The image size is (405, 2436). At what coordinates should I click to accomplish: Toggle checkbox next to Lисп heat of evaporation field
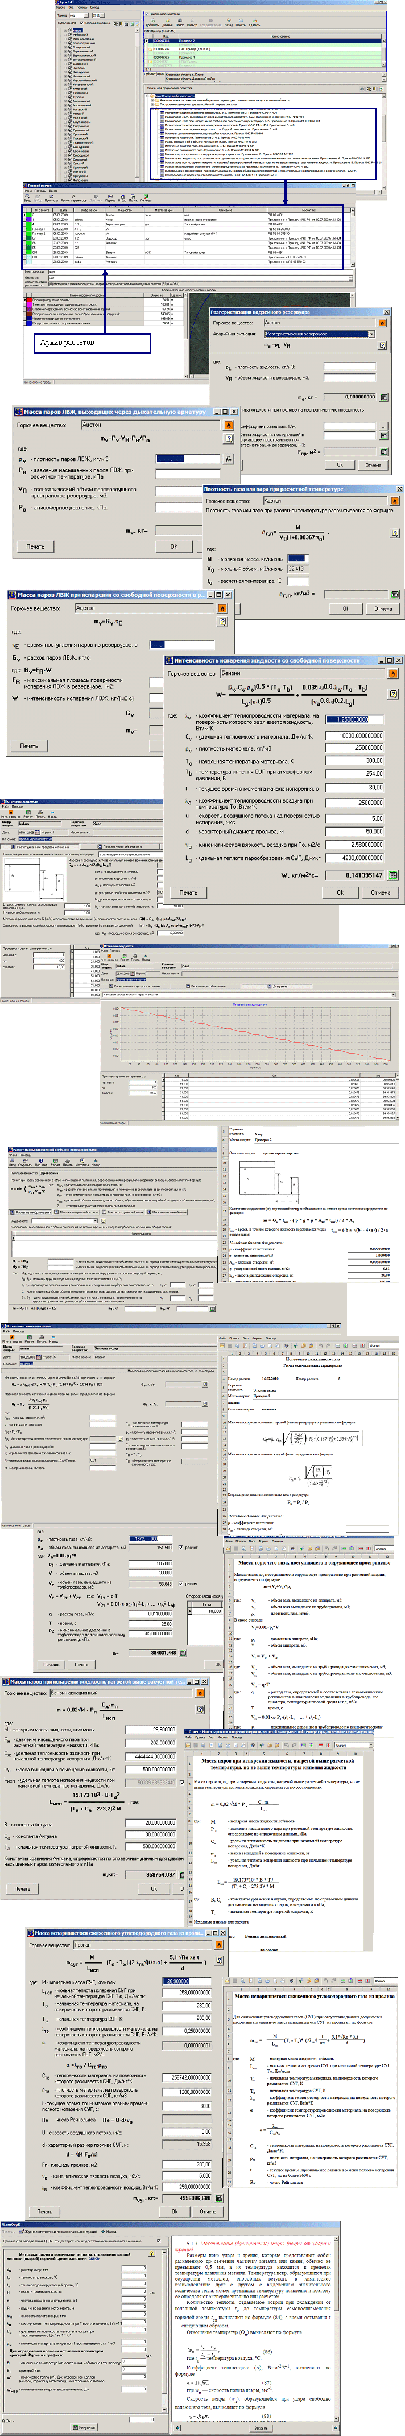(x=180, y=1783)
